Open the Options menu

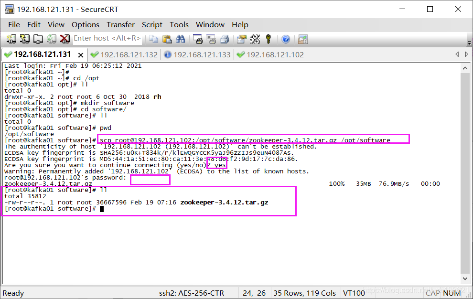(86, 24)
